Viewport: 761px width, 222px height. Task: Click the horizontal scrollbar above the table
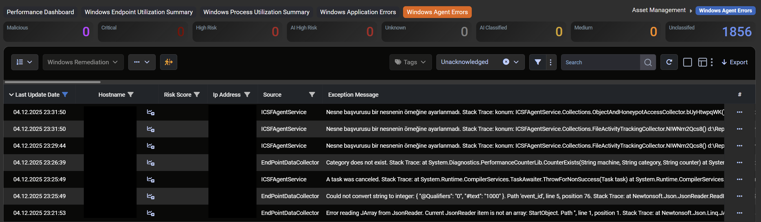click(x=52, y=82)
